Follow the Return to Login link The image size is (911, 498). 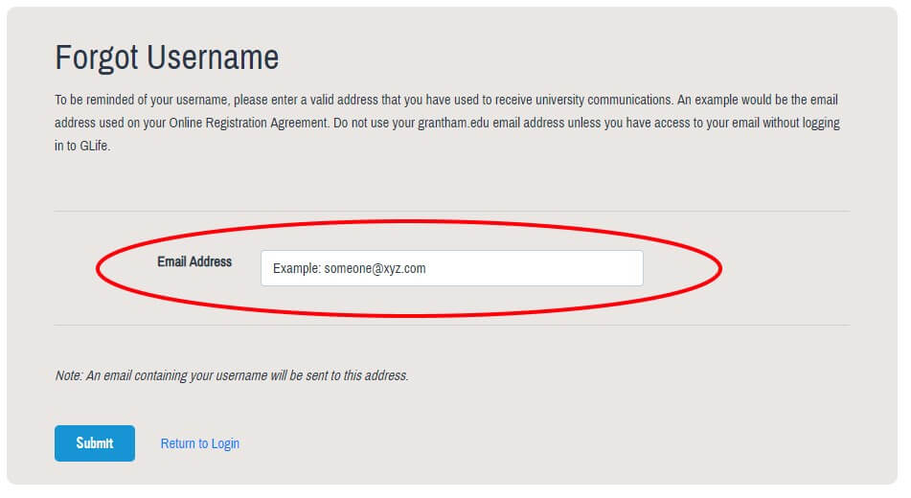click(199, 443)
